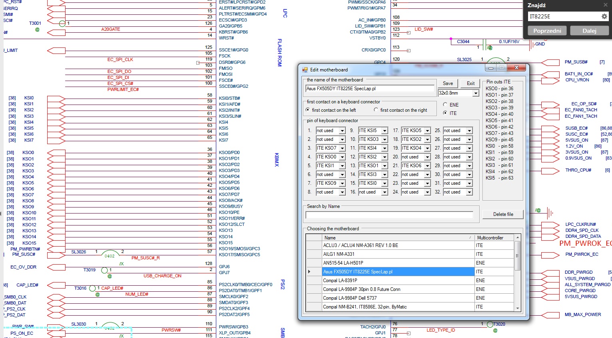Click the EC_SPI_CLK net label
The height and width of the screenshot is (338, 612).
[x=120, y=59]
